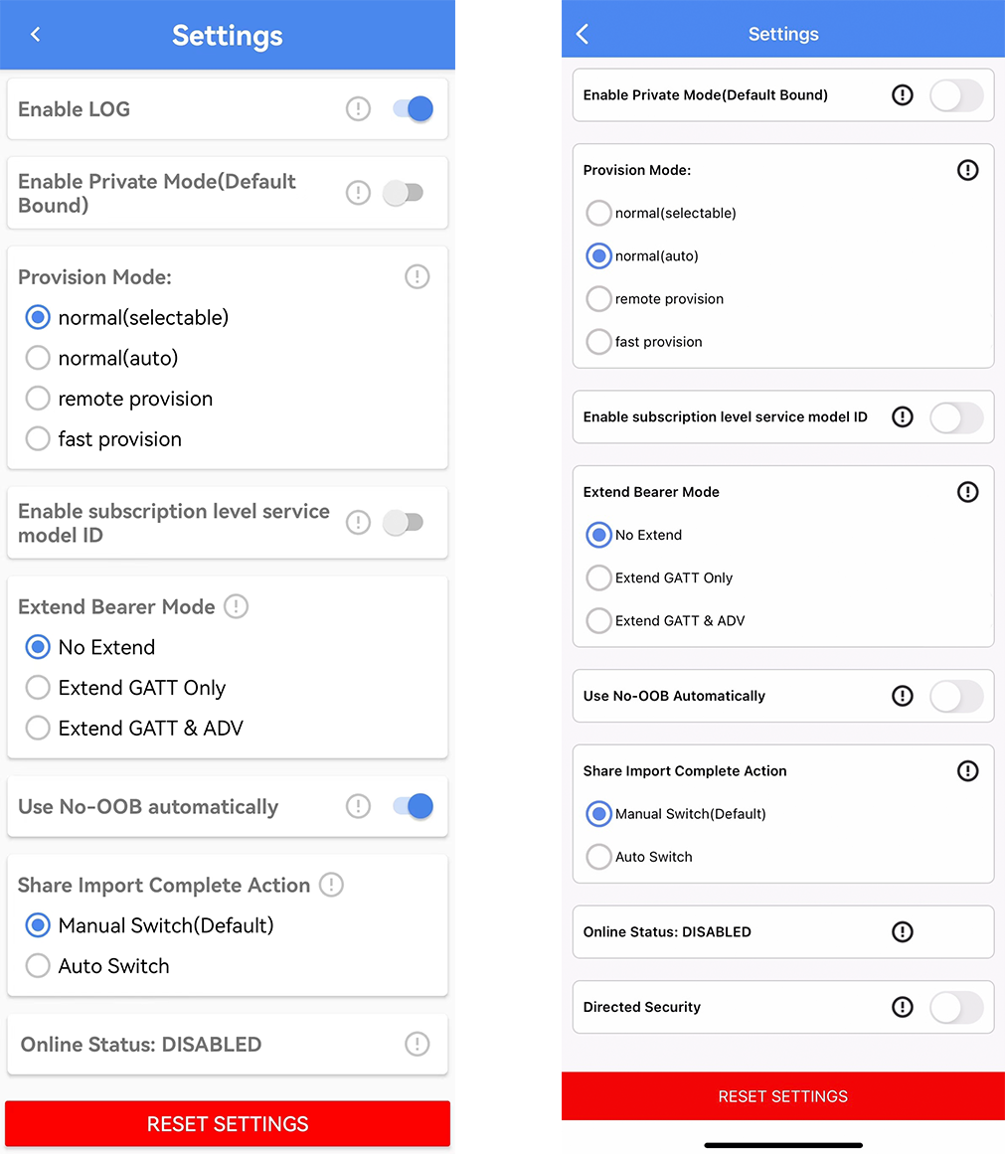Viewport: 1005px width, 1154px height.
Task: Select Extend GATT & ADV on right screen
Action: [x=598, y=620]
